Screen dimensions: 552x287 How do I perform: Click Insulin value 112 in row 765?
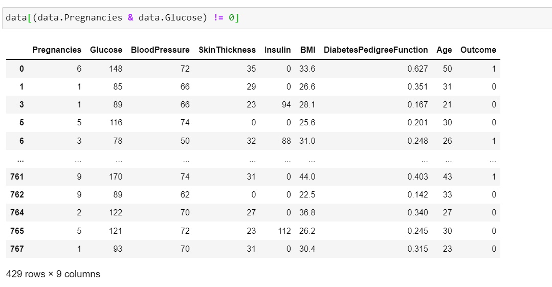point(284,231)
